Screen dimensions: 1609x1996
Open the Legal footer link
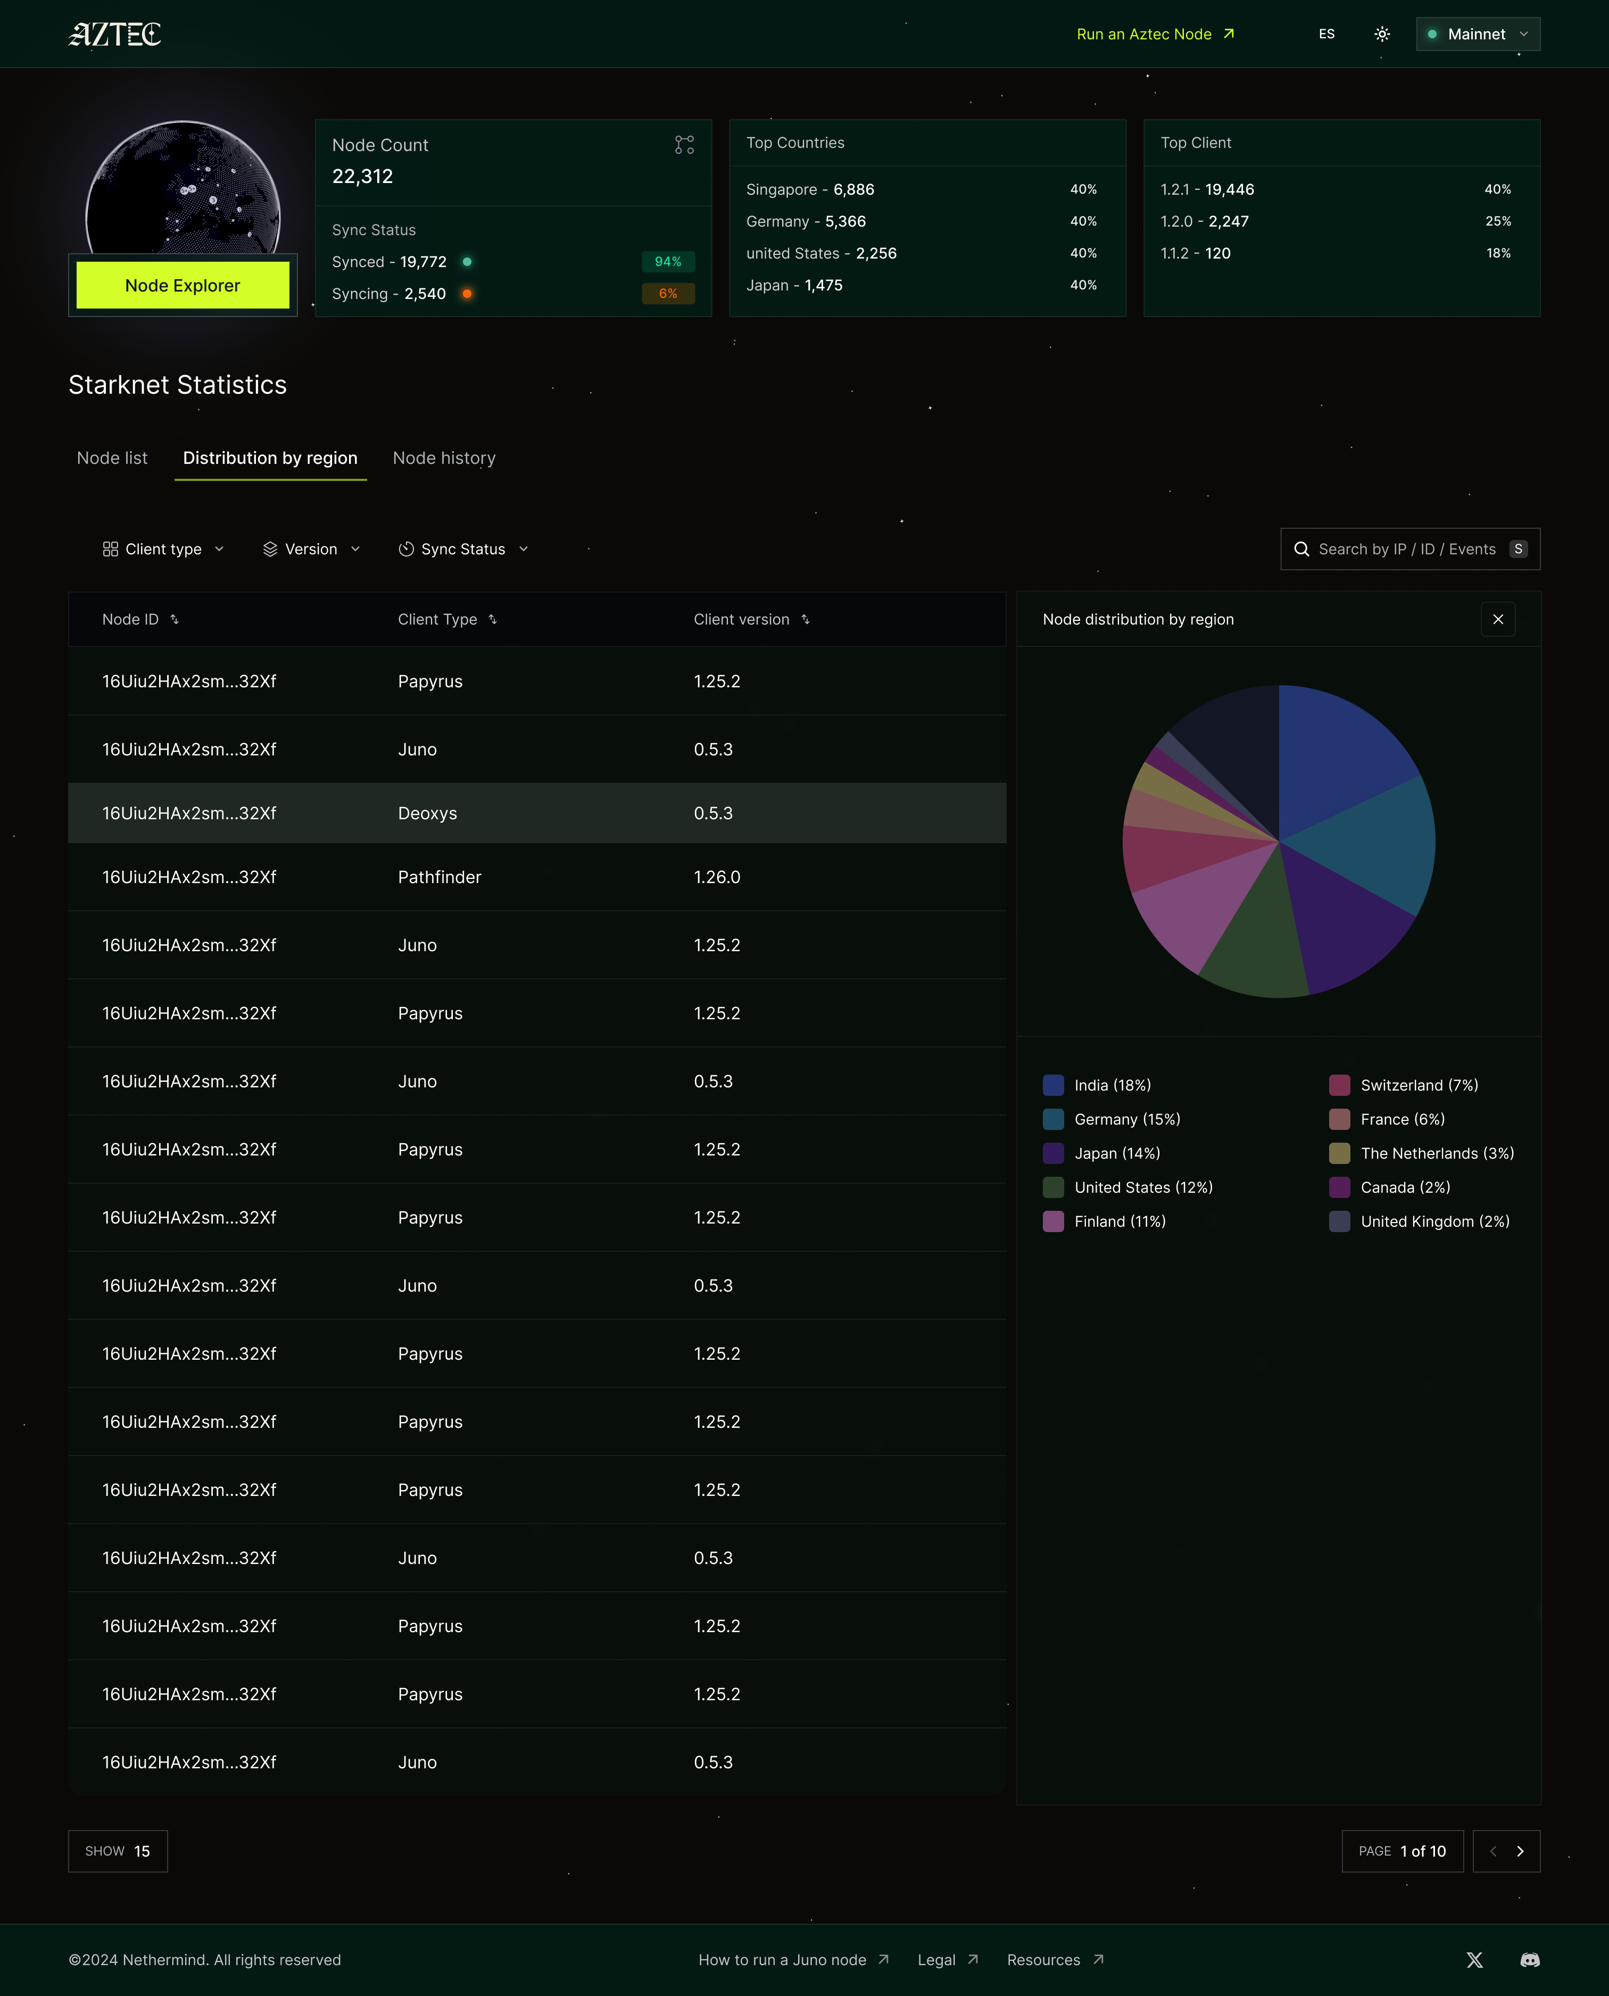(947, 1960)
